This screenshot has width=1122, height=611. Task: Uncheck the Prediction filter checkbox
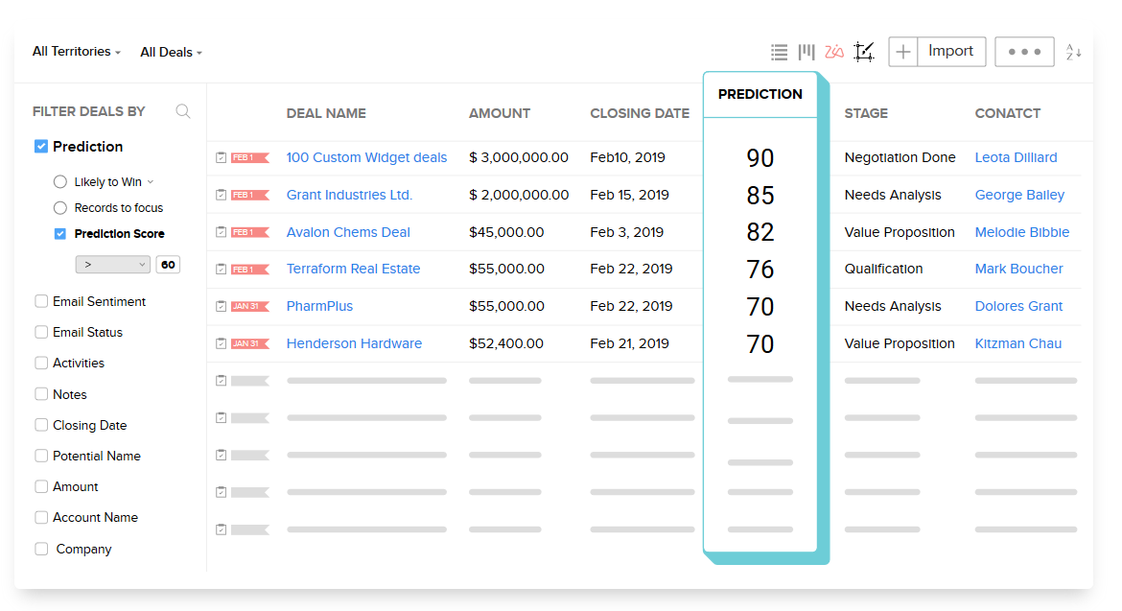(x=40, y=146)
